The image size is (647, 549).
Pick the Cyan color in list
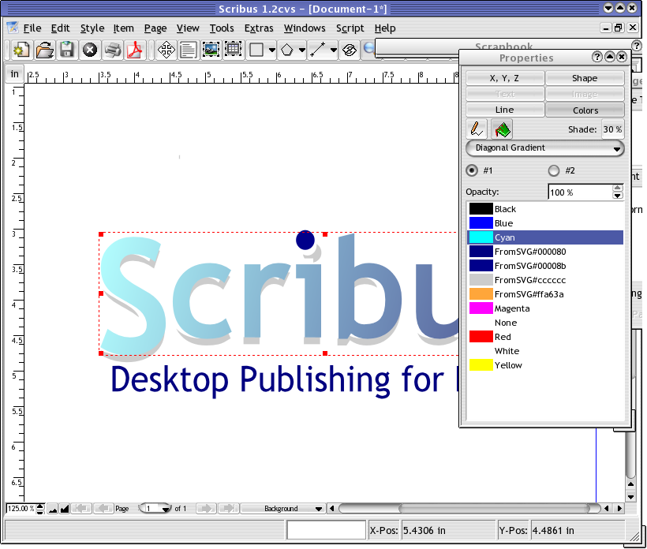tap(544, 237)
